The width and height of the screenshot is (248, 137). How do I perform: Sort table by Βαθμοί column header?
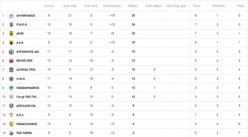click(x=133, y=6)
